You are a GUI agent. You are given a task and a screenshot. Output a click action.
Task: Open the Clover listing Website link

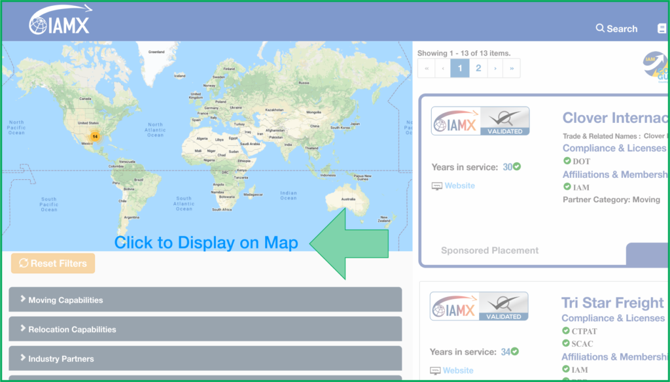460,186
